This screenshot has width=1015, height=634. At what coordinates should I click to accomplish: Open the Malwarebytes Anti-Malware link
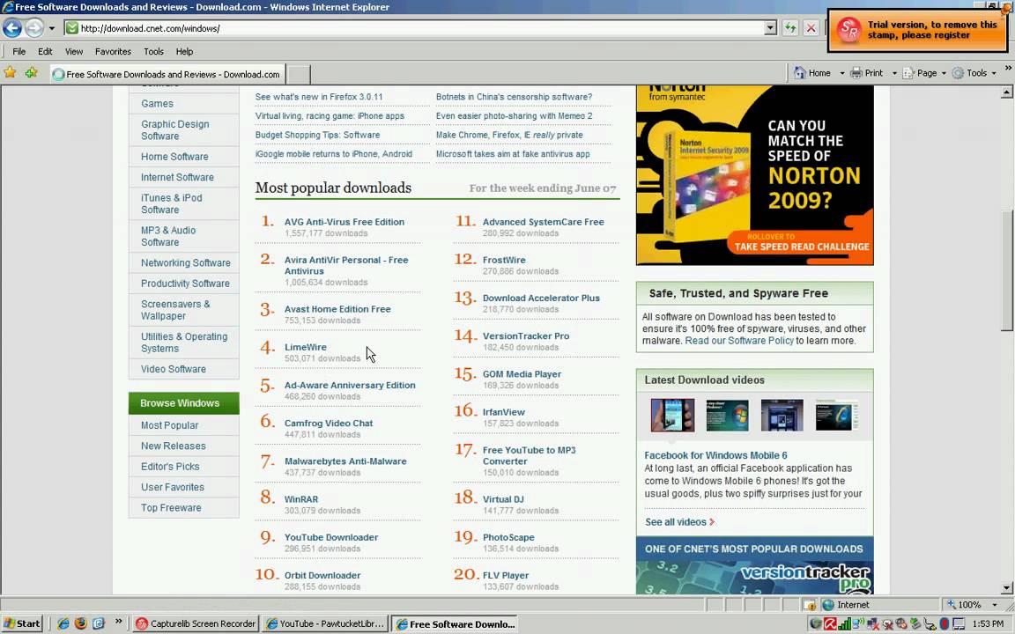[345, 461]
